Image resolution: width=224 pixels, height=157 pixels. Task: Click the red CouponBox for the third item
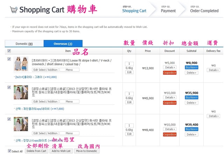[x=170, y=134]
